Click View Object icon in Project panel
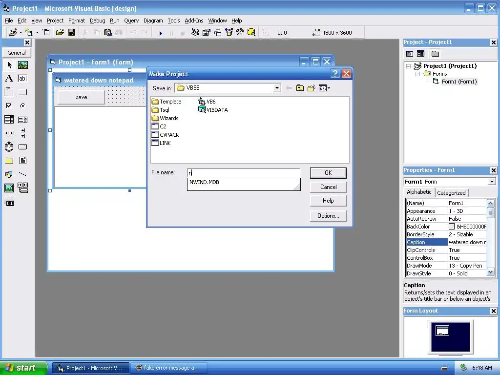The width and height of the screenshot is (500, 375). (x=420, y=54)
